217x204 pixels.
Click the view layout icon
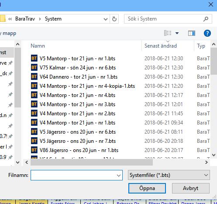168,33
